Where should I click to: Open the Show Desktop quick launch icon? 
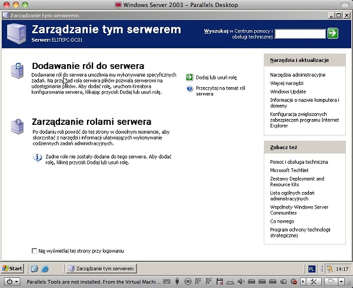[x=35, y=269]
